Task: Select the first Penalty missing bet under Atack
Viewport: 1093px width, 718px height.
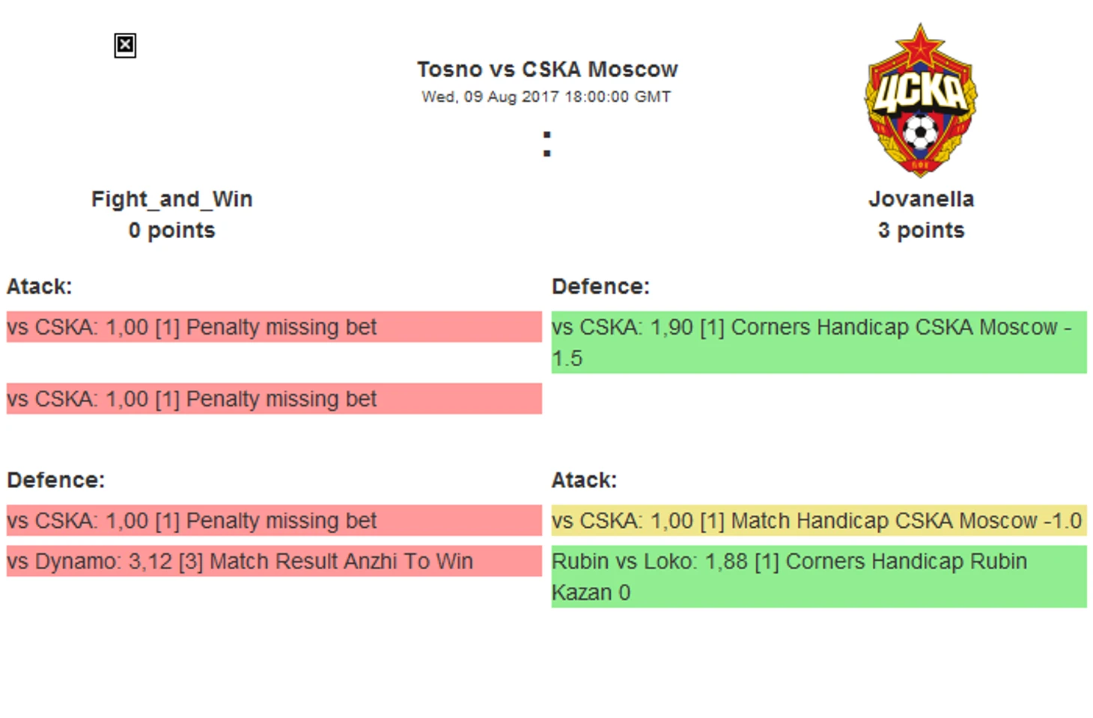Action: coord(274,327)
